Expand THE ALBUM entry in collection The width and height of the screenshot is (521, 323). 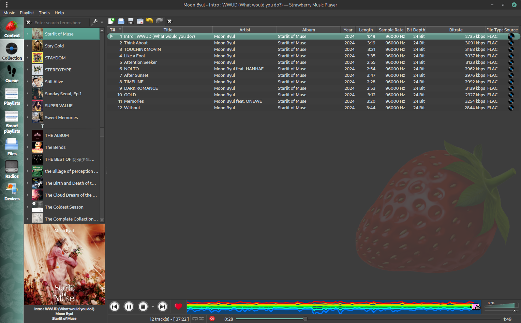coord(28,135)
